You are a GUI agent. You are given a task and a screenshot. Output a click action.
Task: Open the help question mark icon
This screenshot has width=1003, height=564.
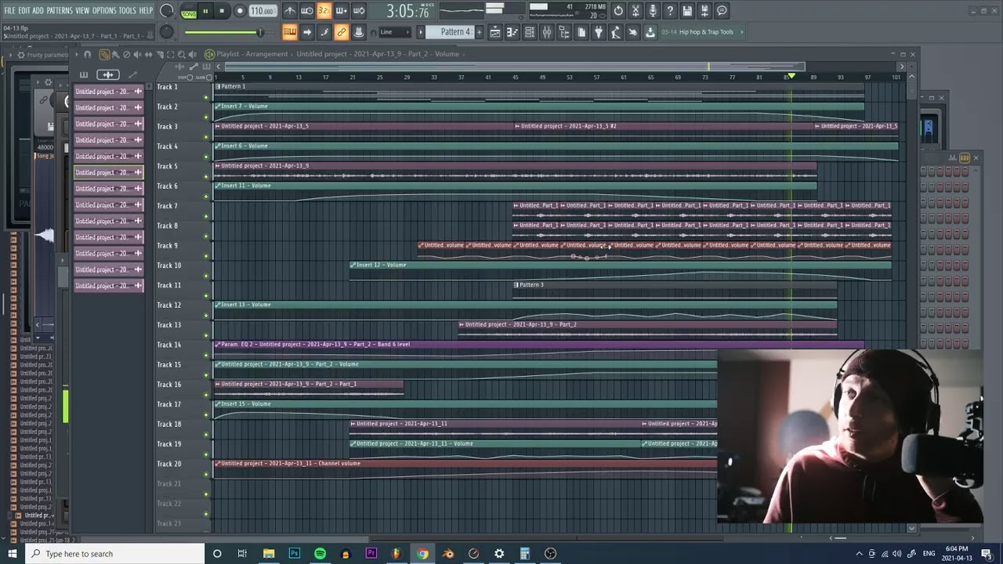670,11
